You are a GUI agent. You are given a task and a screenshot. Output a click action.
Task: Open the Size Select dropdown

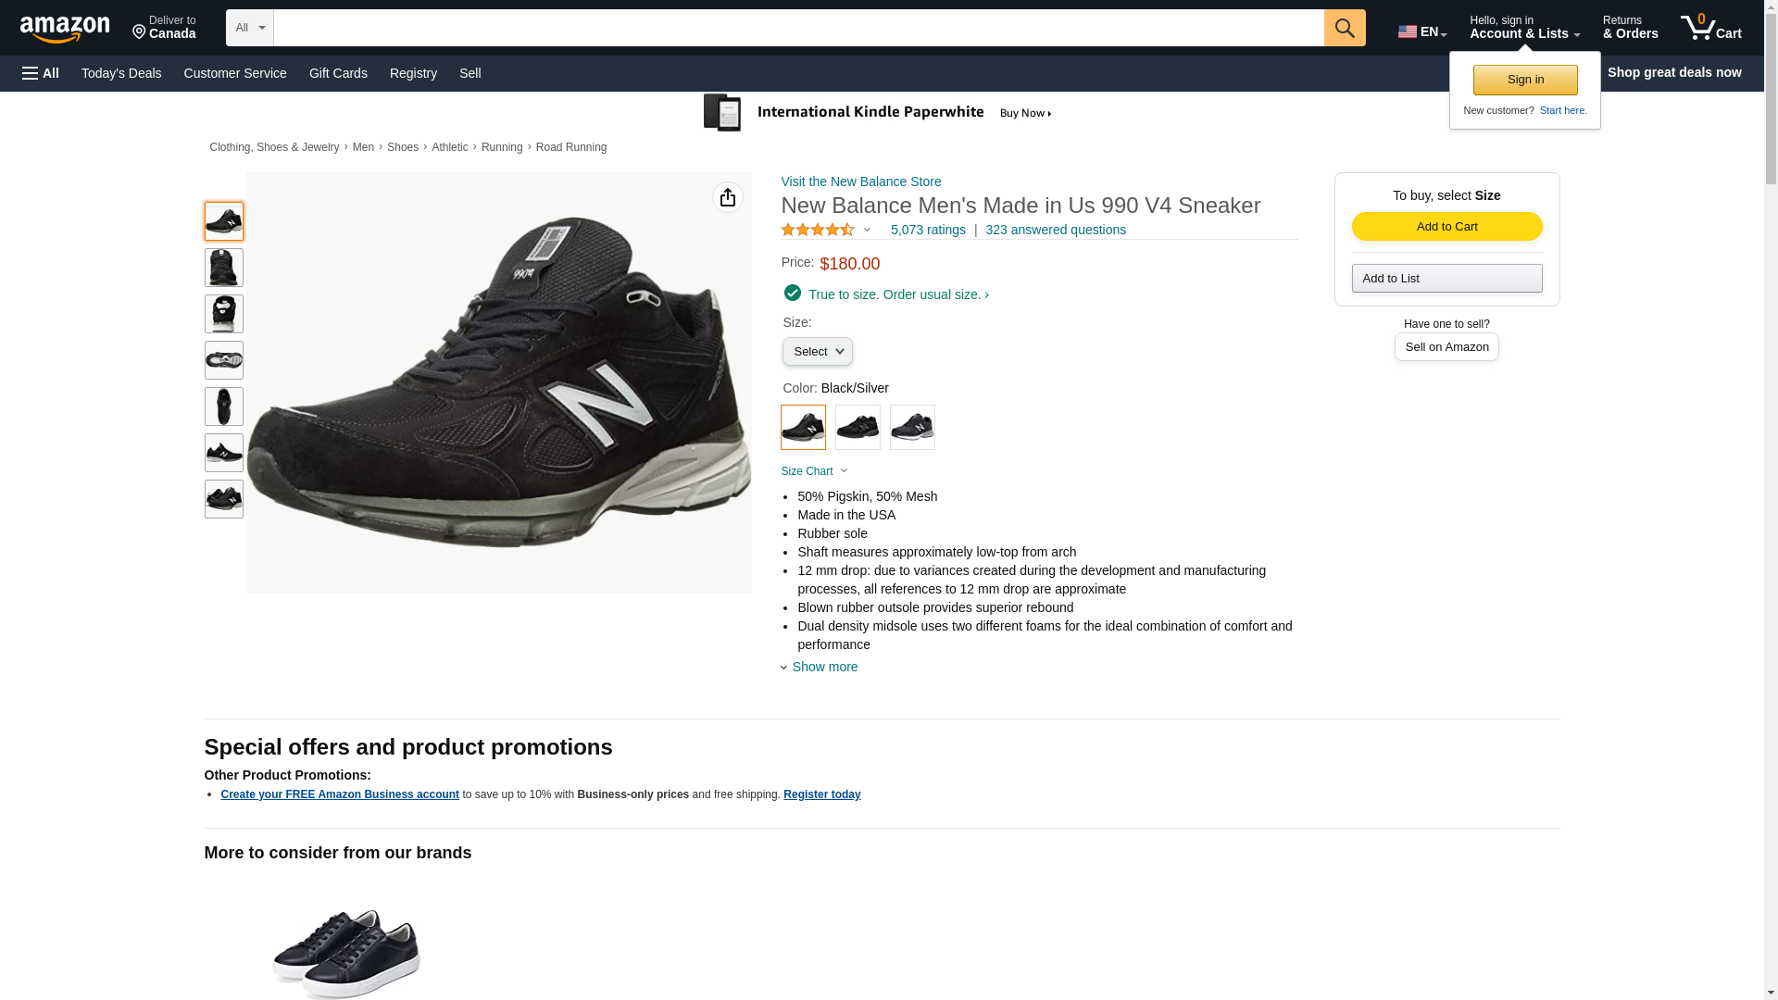(x=817, y=352)
